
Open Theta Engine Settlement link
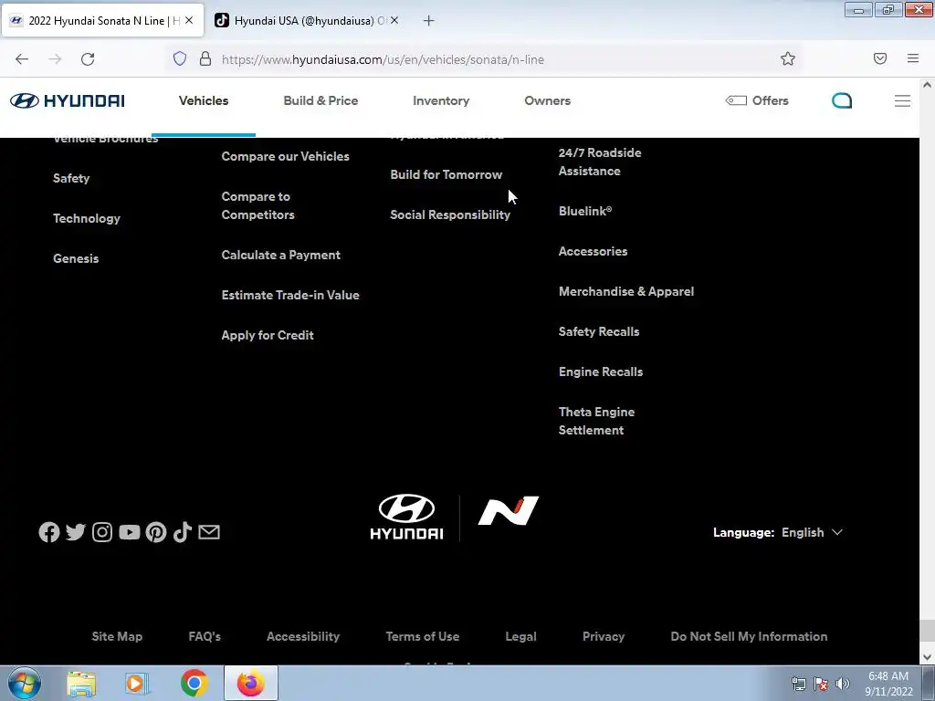tap(596, 421)
